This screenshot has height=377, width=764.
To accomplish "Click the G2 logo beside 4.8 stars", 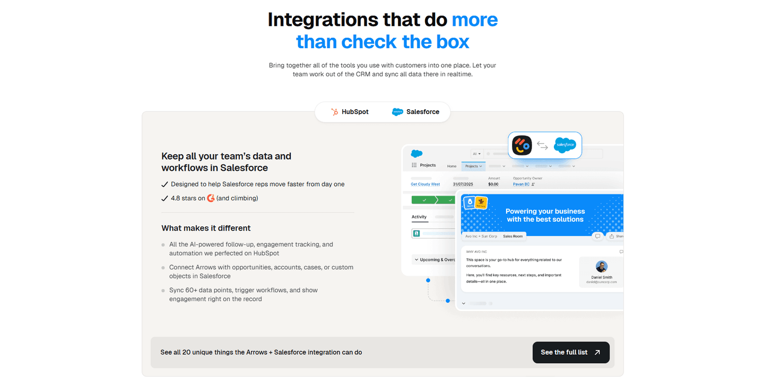I will (211, 198).
